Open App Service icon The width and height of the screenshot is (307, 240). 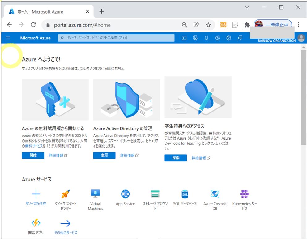125,194
